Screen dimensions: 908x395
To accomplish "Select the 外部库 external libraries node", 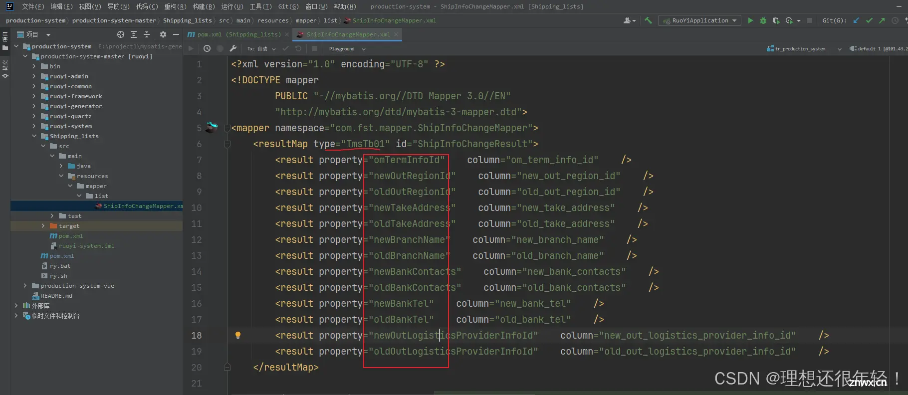I will click(40, 306).
